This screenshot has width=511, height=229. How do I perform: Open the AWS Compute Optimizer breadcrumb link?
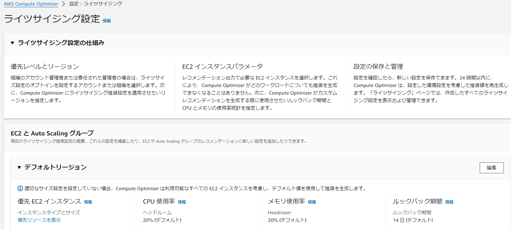[x=31, y=4]
